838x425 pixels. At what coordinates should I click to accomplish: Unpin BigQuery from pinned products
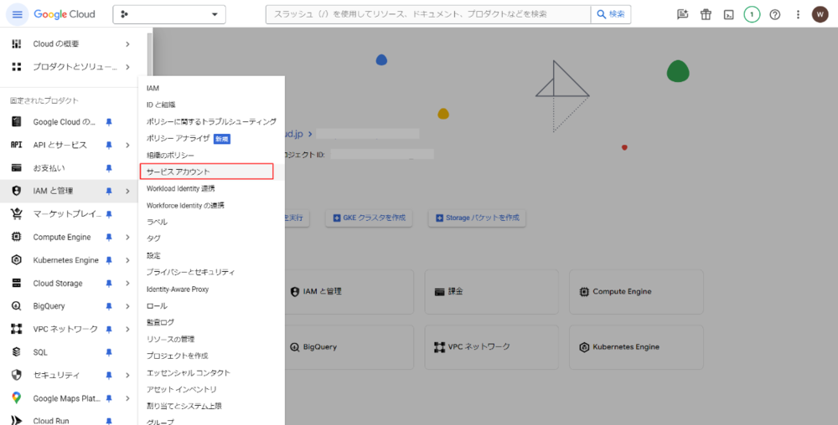point(109,306)
